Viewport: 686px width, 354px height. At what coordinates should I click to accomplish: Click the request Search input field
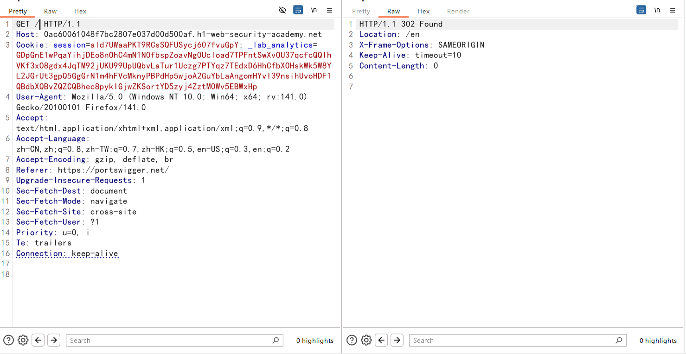coord(169,341)
